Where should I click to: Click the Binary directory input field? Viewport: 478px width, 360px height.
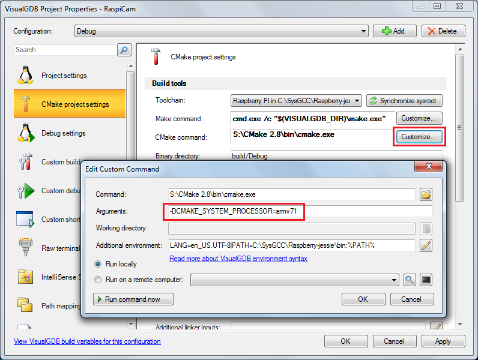336,155
